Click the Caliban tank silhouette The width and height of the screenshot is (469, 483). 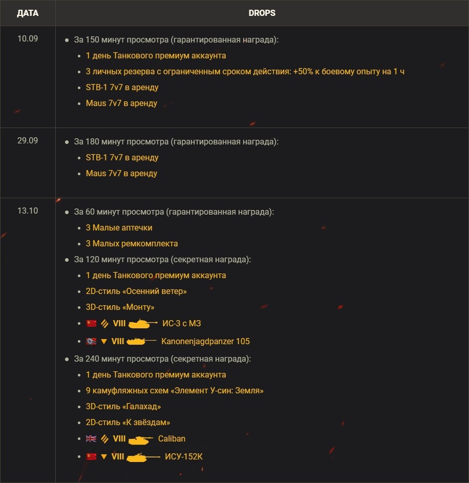click(141, 439)
